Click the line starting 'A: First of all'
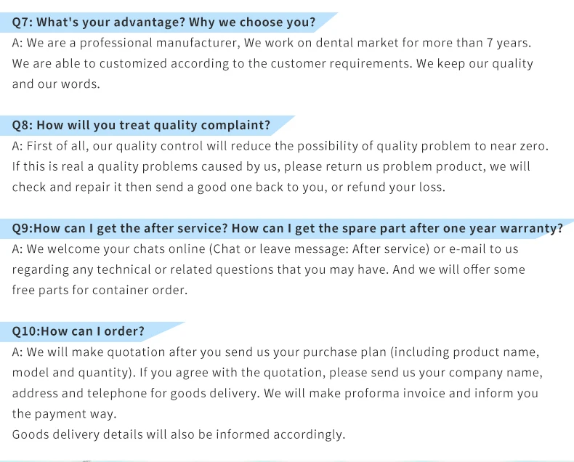 280,146
